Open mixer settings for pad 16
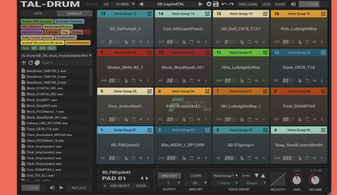This screenshot has width=337, height=195. [x=323, y=14]
